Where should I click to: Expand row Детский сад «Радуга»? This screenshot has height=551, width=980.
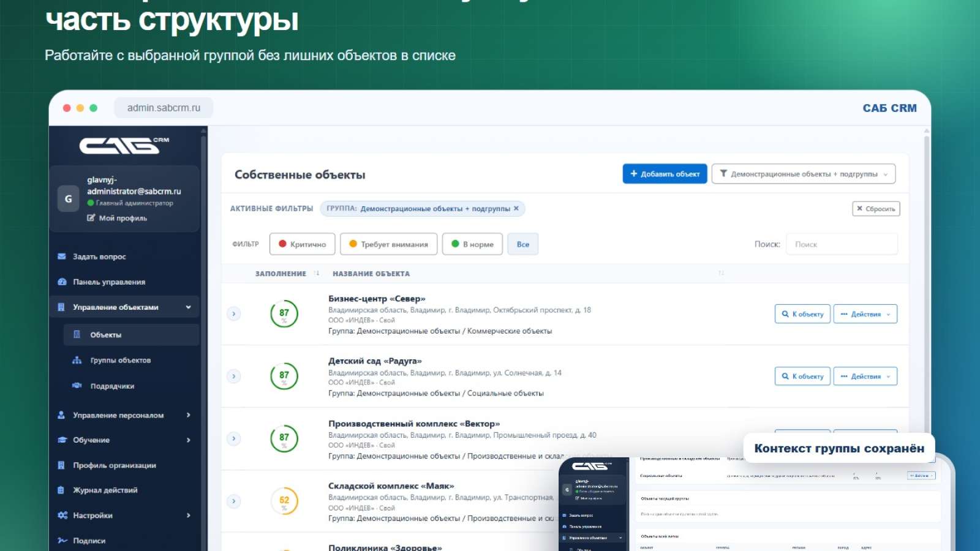[233, 376]
